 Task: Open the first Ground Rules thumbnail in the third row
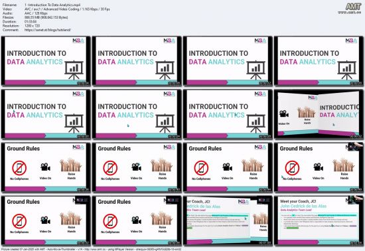click(x=46, y=167)
